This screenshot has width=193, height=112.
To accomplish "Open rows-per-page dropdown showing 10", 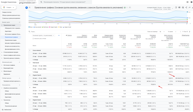I will click(162, 32).
